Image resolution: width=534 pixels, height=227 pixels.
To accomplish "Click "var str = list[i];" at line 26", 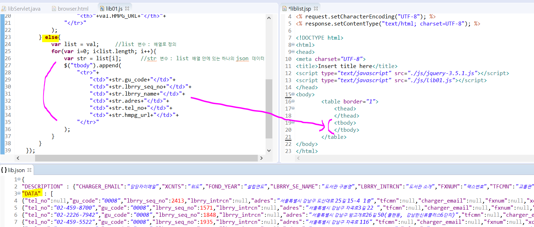I will click(x=93, y=58).
